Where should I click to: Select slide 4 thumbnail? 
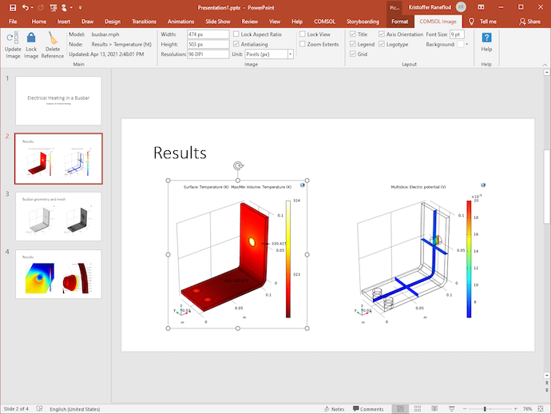[58, 274]
